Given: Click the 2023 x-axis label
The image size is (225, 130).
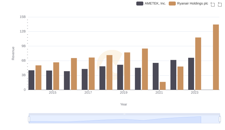Looking at the screenshot, I should (195, 92).
